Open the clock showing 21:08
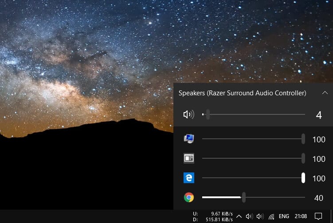This screenshot has height=223, width=333. pos(301,216)
